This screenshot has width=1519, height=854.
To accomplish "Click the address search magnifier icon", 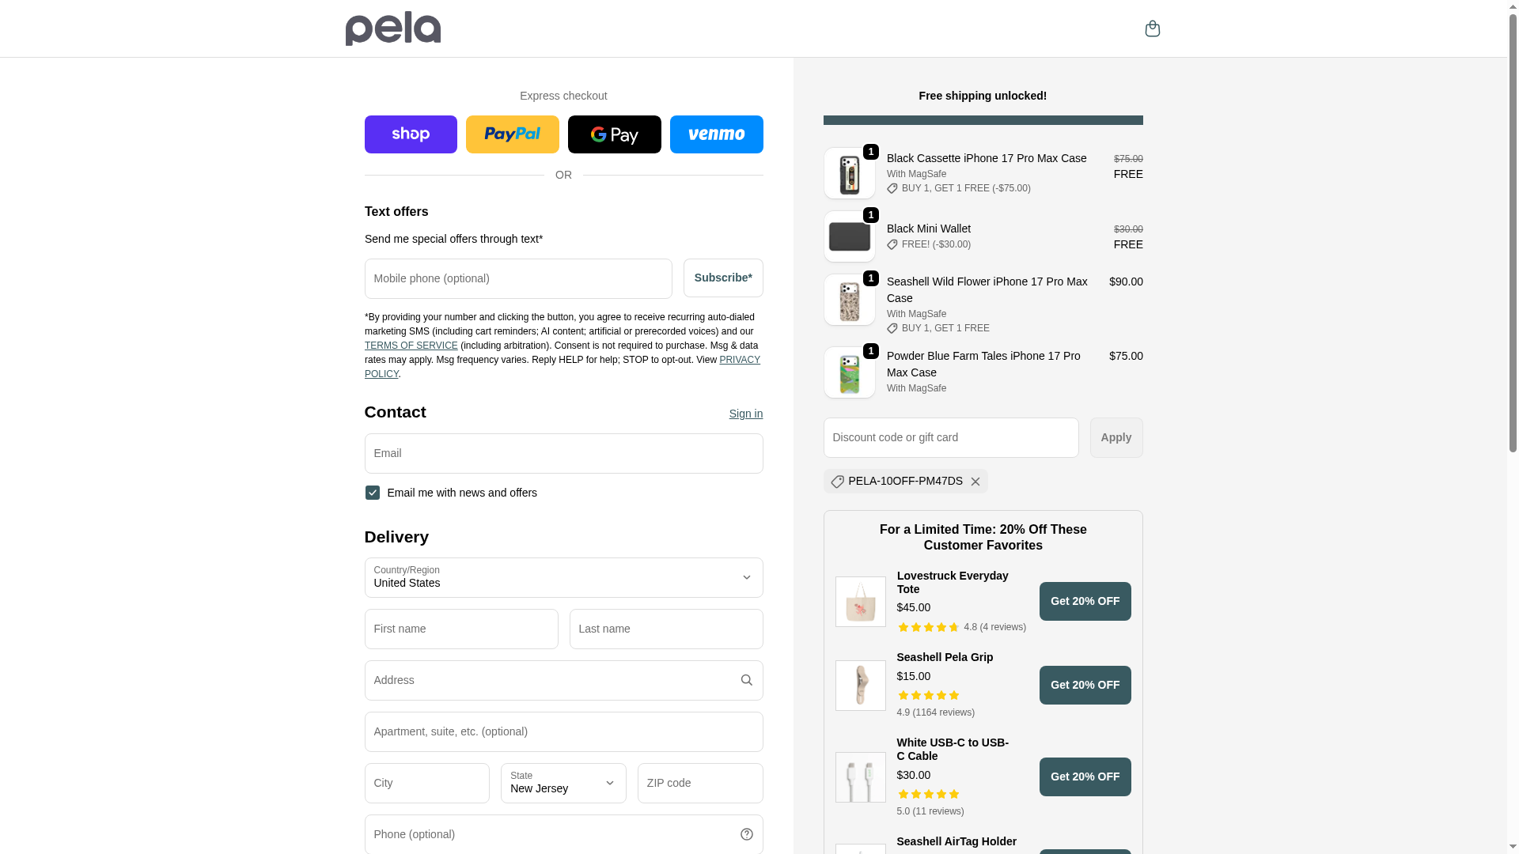I will point(746,680).
